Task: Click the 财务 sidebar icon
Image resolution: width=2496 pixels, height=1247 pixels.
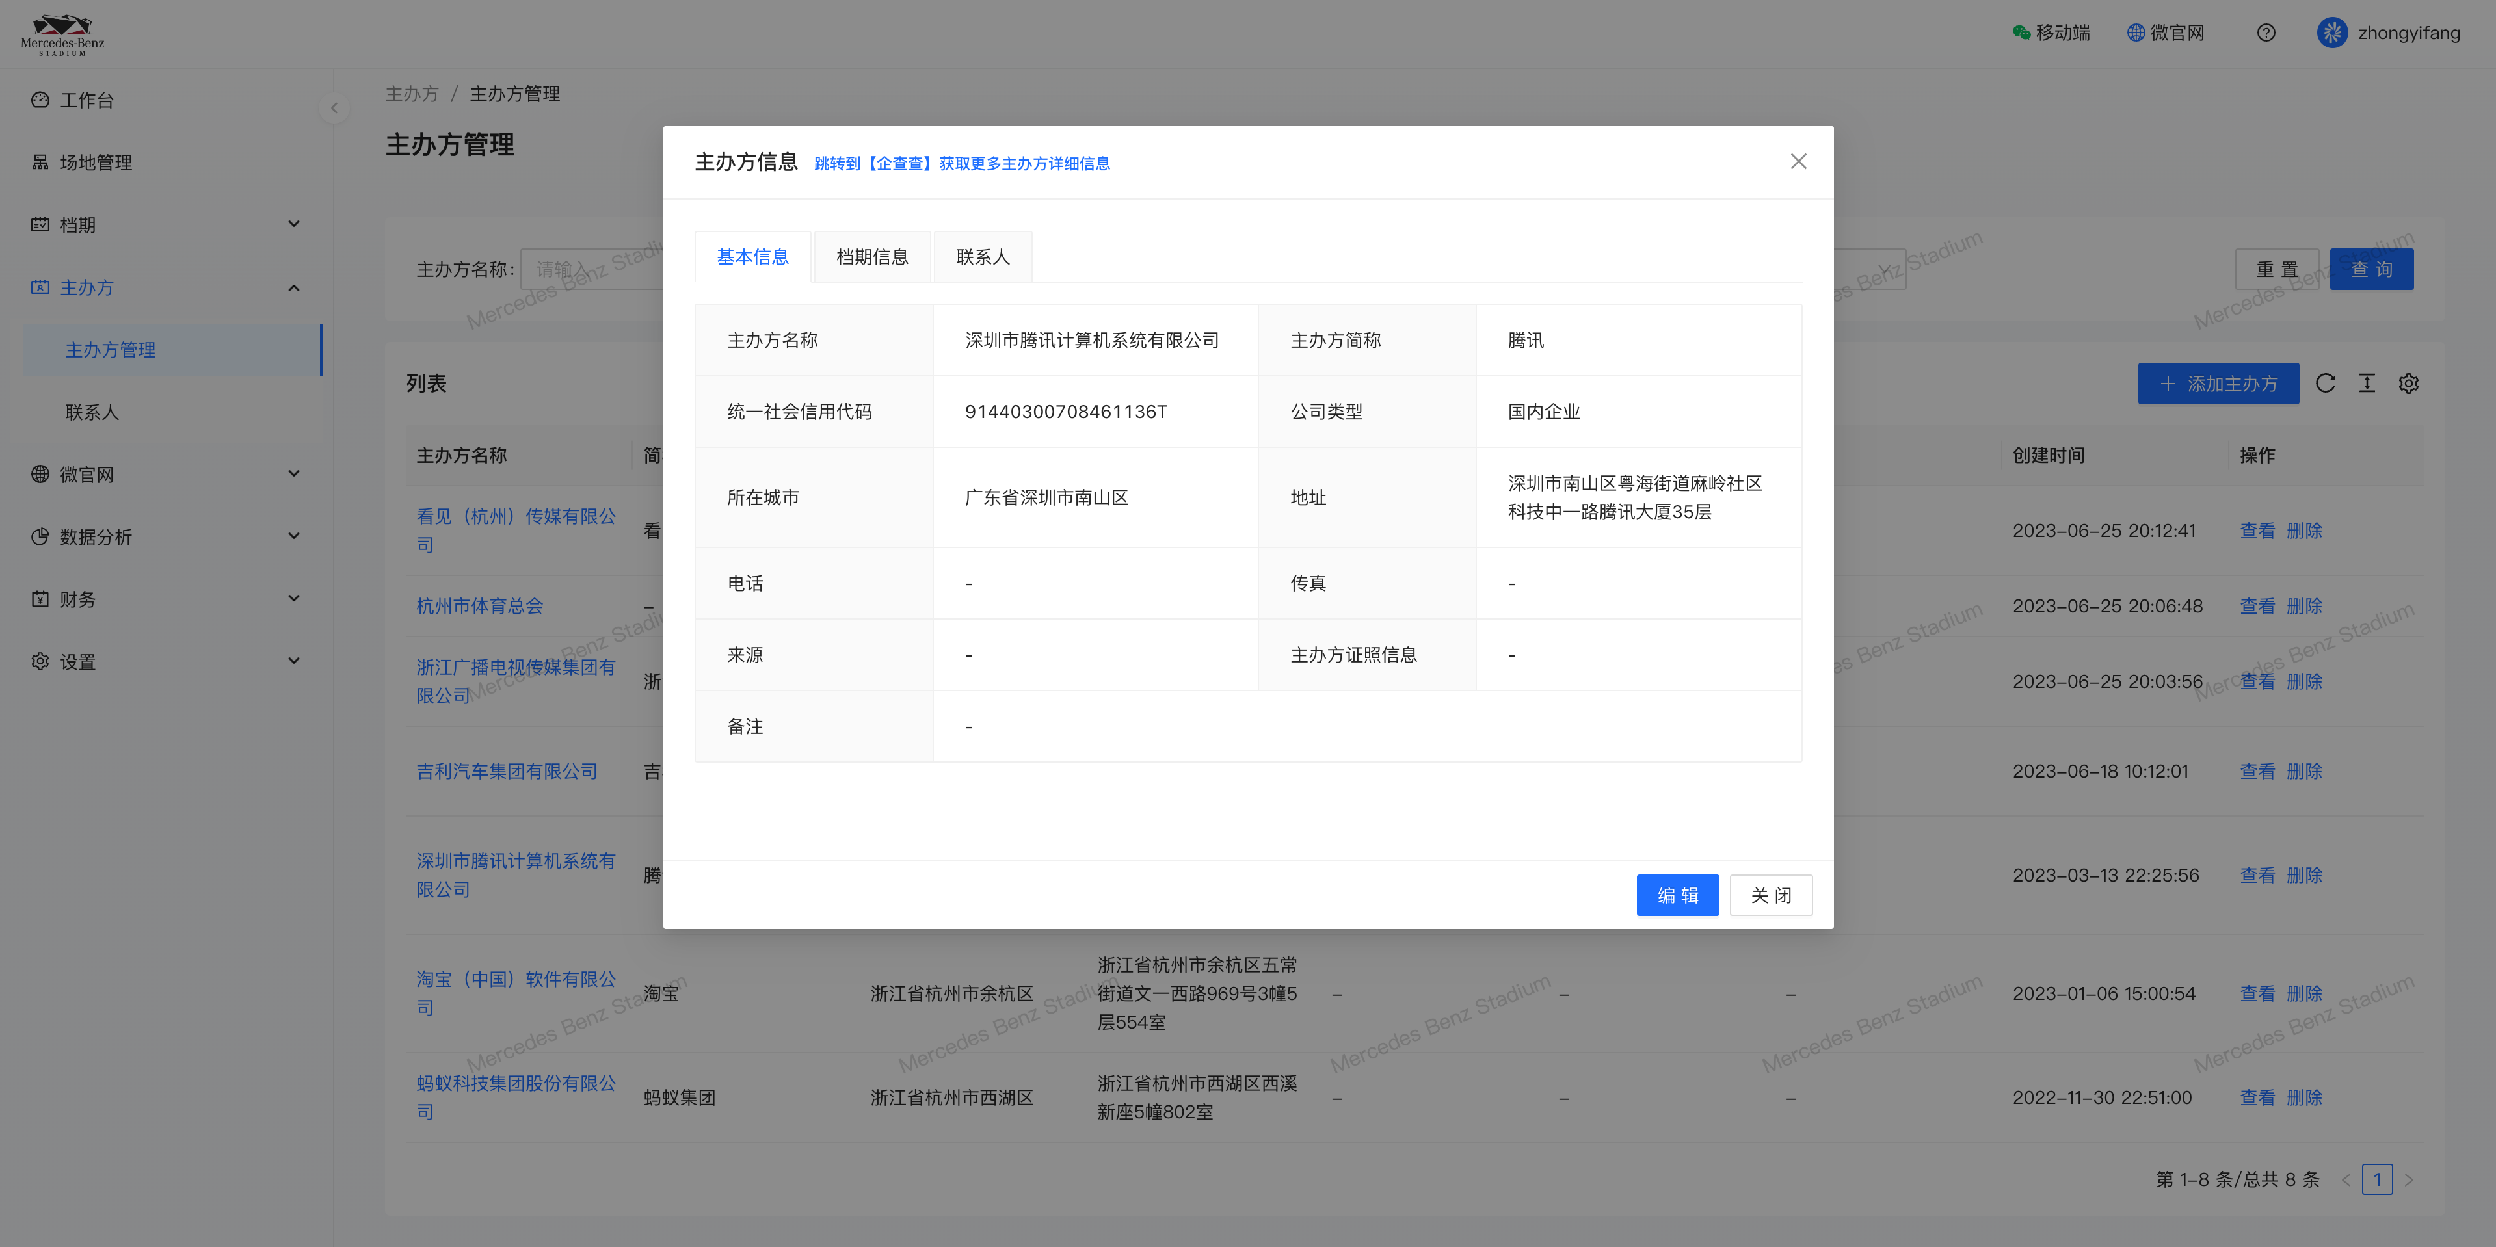Action: (x=40, y=599)
